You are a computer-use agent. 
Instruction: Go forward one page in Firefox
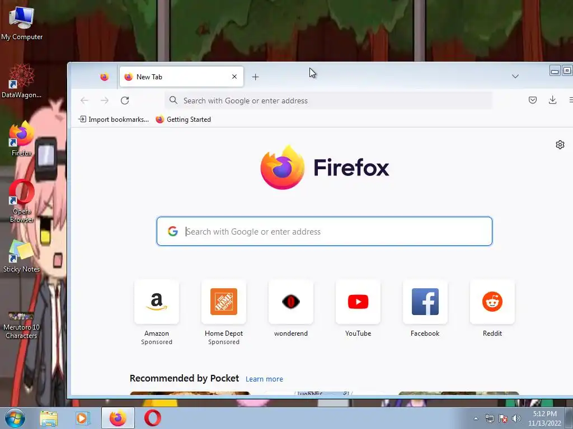[105, 101]
